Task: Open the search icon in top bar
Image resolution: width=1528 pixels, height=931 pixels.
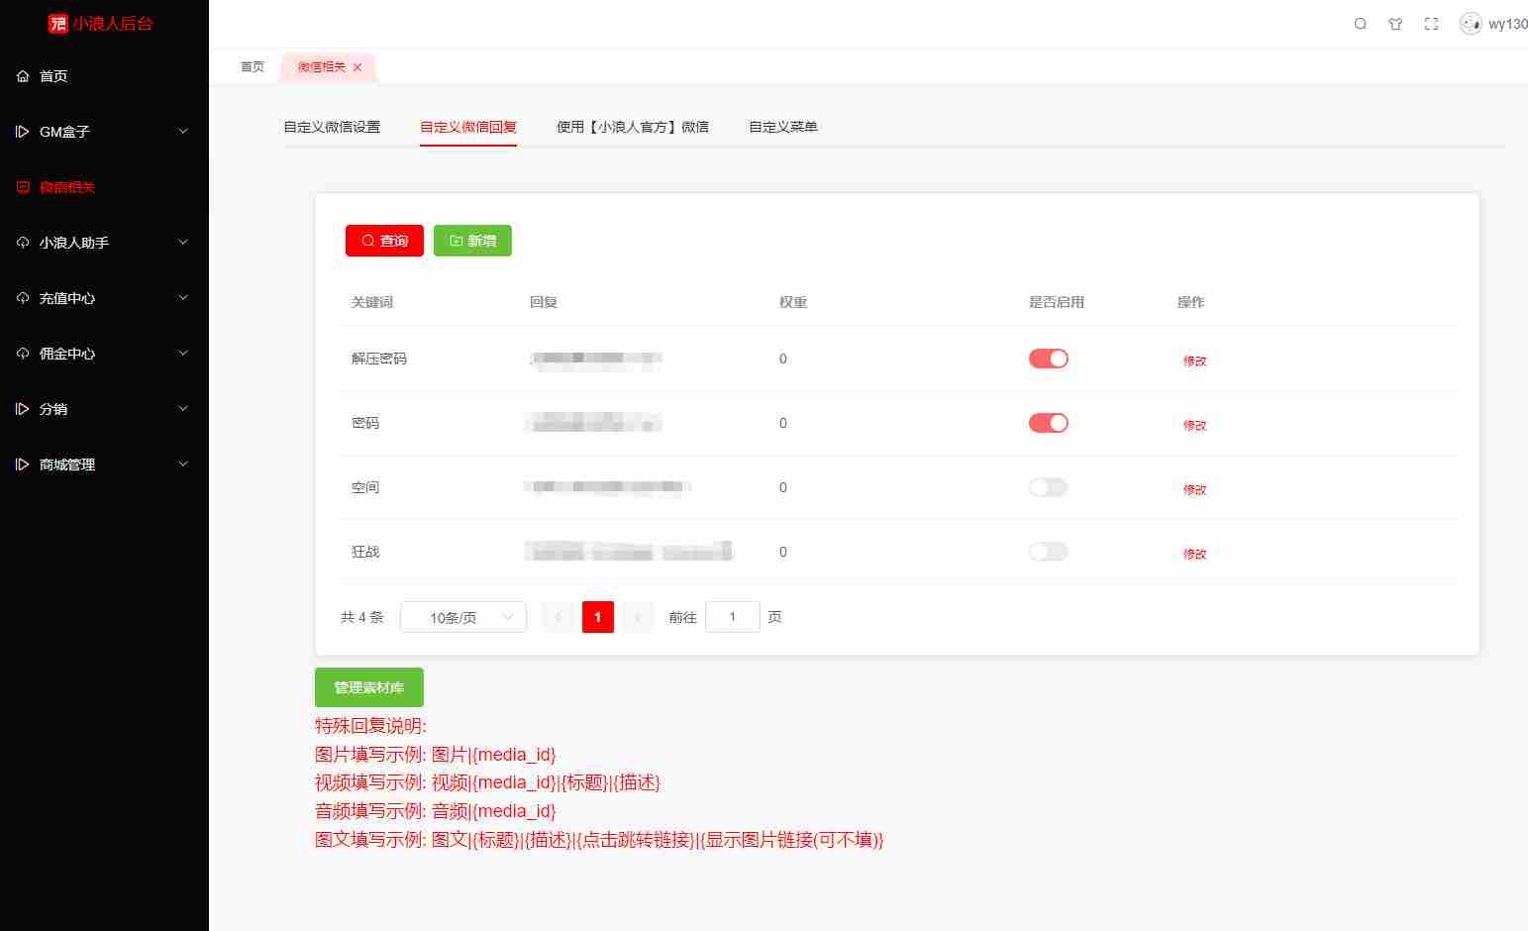Action: point(1361,23)
